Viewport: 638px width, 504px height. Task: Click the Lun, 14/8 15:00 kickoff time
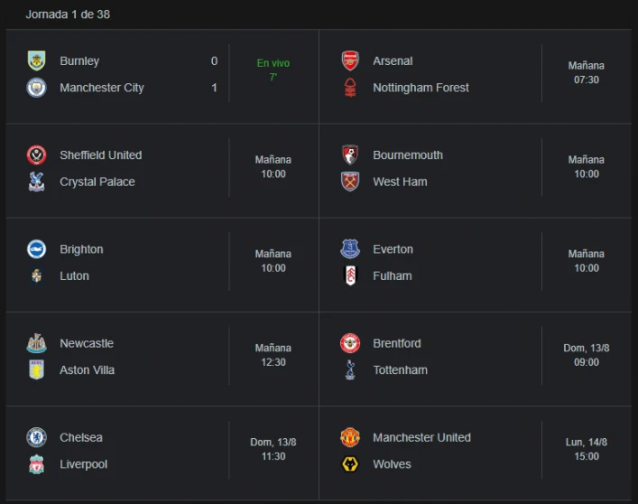587,449
